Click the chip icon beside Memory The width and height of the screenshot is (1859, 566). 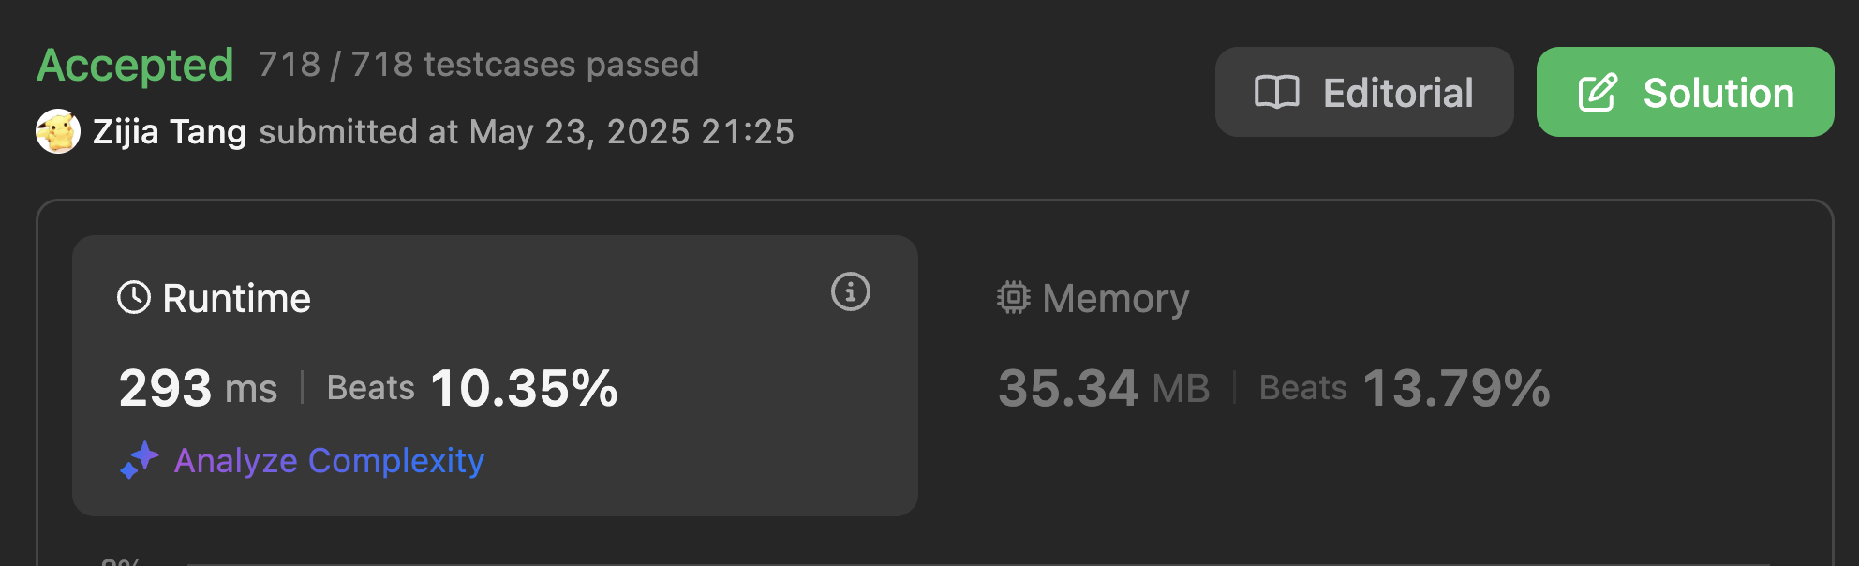tap(1013, 298)
